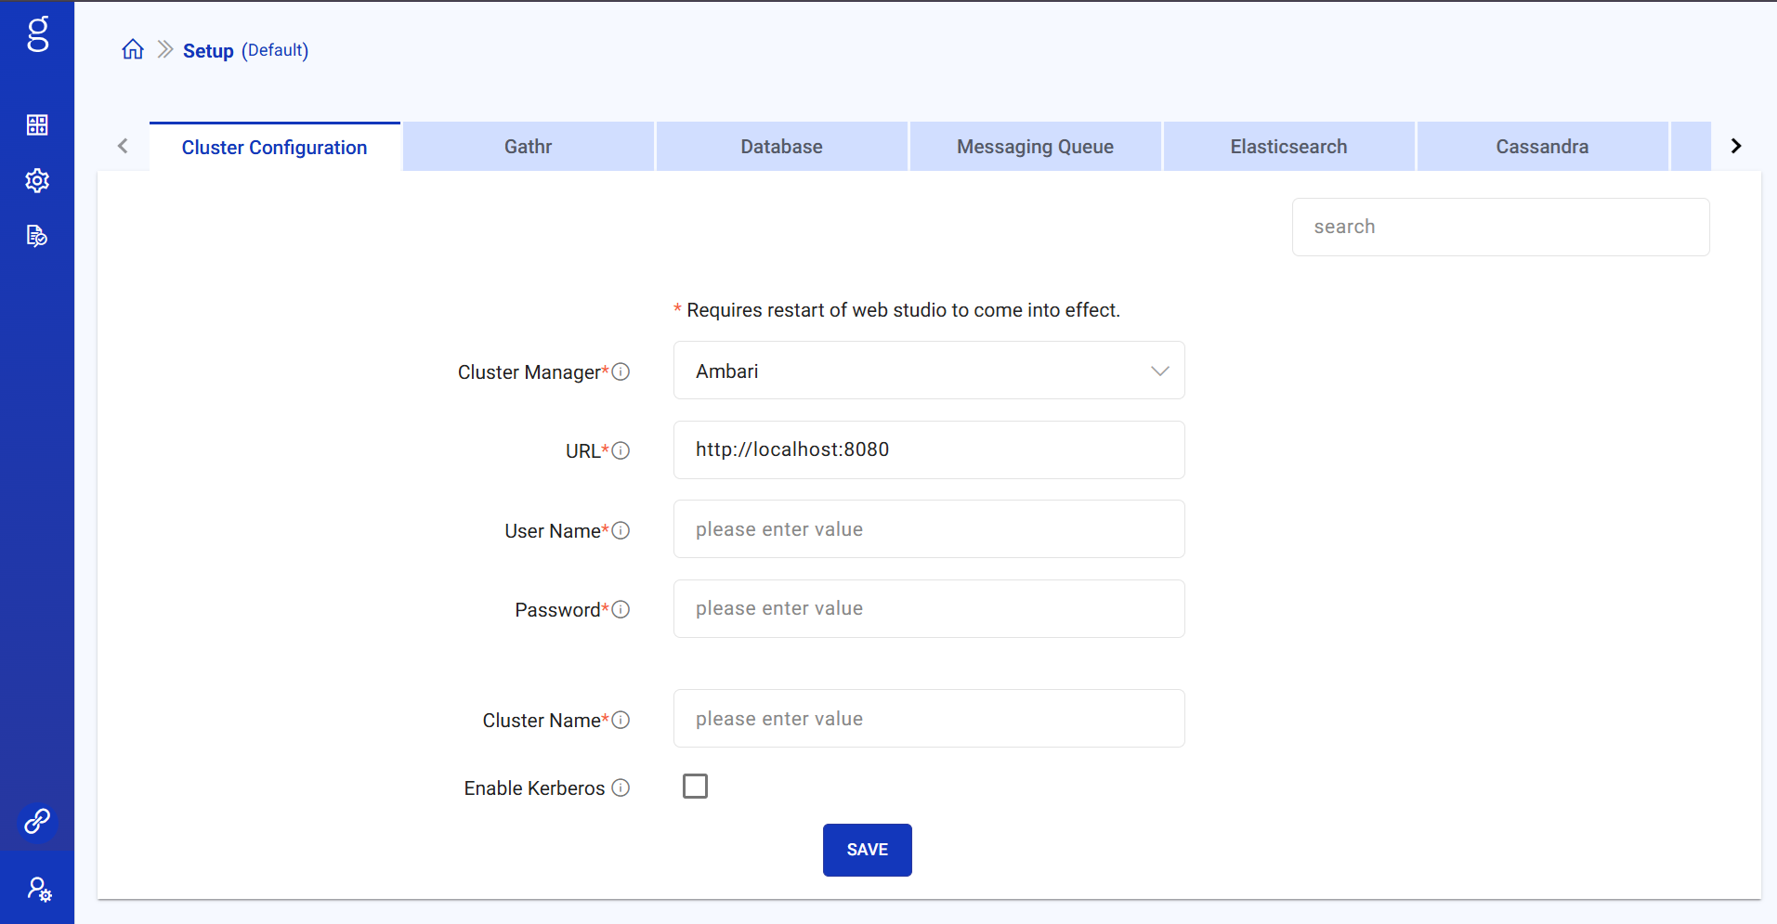1777x924 pixels.
Task: Click inside the search field
Action: 1500,227
